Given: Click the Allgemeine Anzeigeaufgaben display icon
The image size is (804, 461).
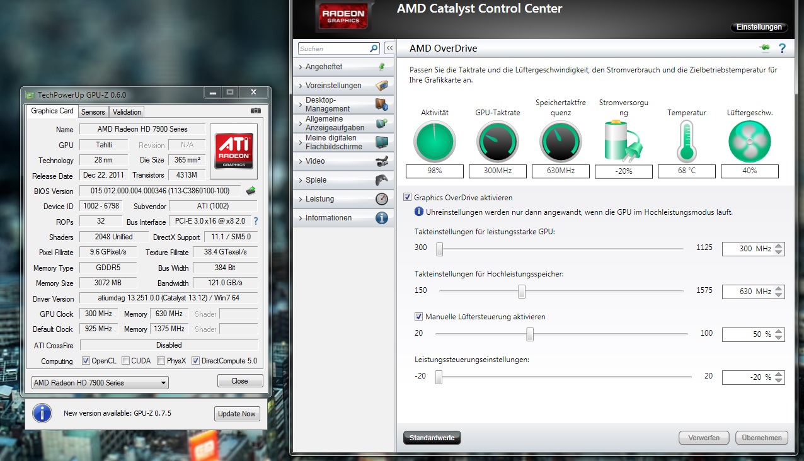Looking at the screenshot, I should pyautogui.click(x=382, y=123).
